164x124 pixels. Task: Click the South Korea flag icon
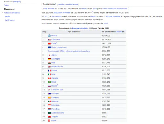(x=49, y=90)
